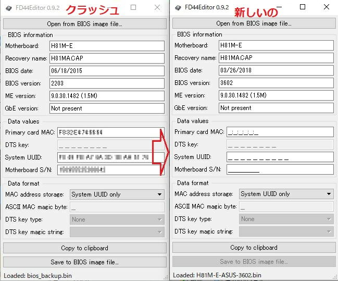
Task: Click BIOS version field showing 2203
Action: pyautogui.click(x=107, y=83)
